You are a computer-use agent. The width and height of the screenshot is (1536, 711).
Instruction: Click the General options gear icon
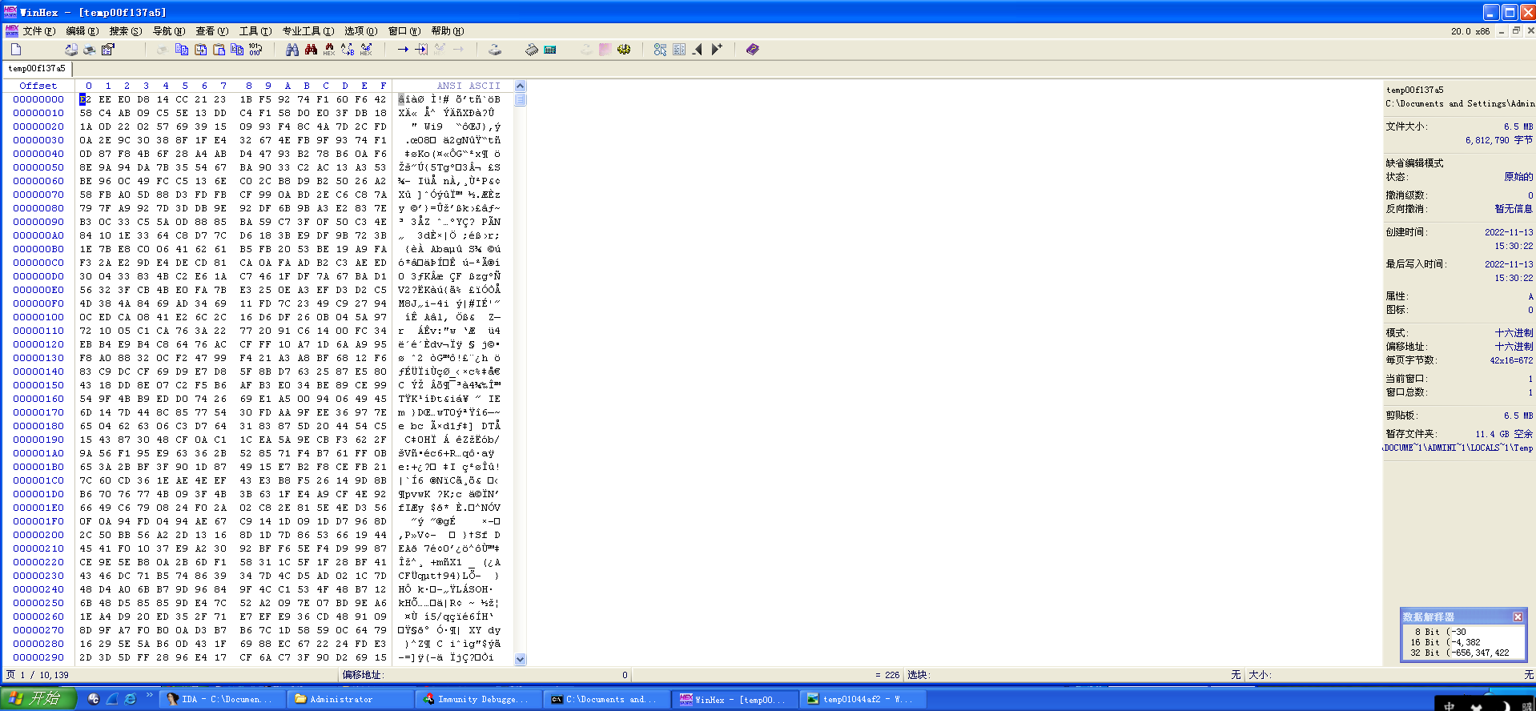[x=624, y=50]
